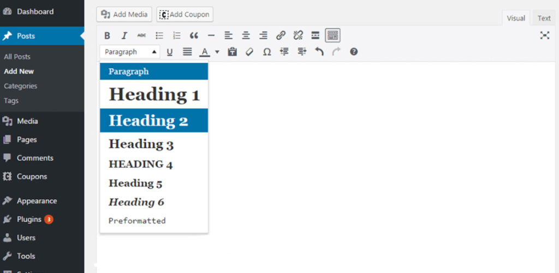Insert a horizontal line
The image size is (559, 273).
(x=211, y=35)
